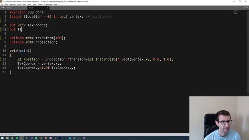Screen dimensions: 249x140
Task: Open the Find menu
Action: click(19, 4)
